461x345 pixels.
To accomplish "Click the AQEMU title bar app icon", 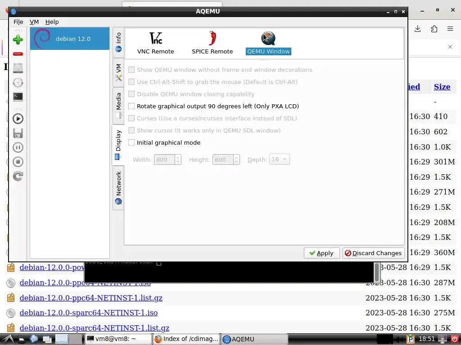I will [13, 11].
